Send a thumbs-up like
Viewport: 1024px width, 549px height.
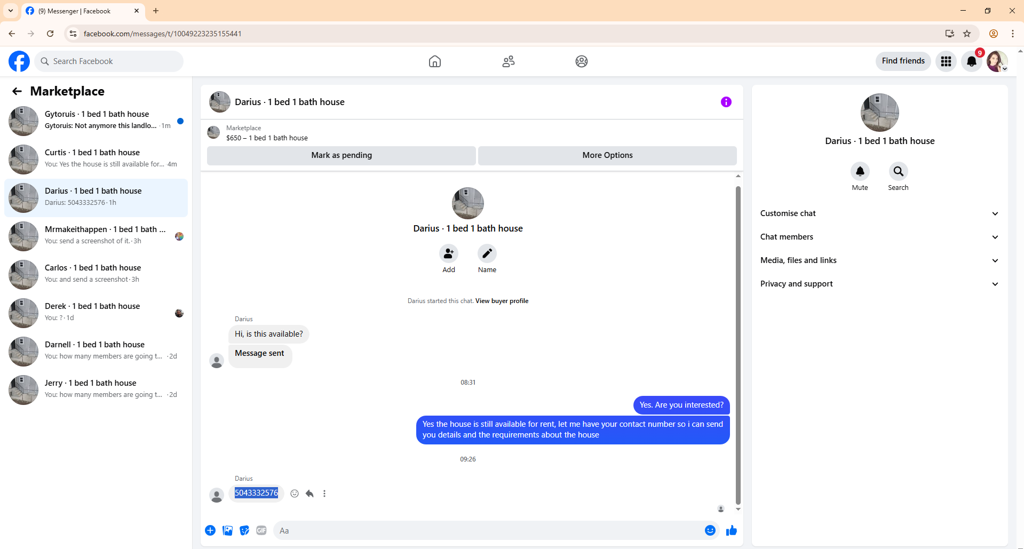pos(732,530)
